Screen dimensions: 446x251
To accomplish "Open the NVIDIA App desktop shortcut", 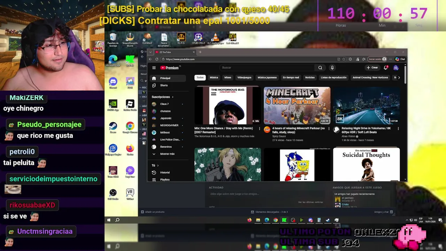I will click(113, 105).
